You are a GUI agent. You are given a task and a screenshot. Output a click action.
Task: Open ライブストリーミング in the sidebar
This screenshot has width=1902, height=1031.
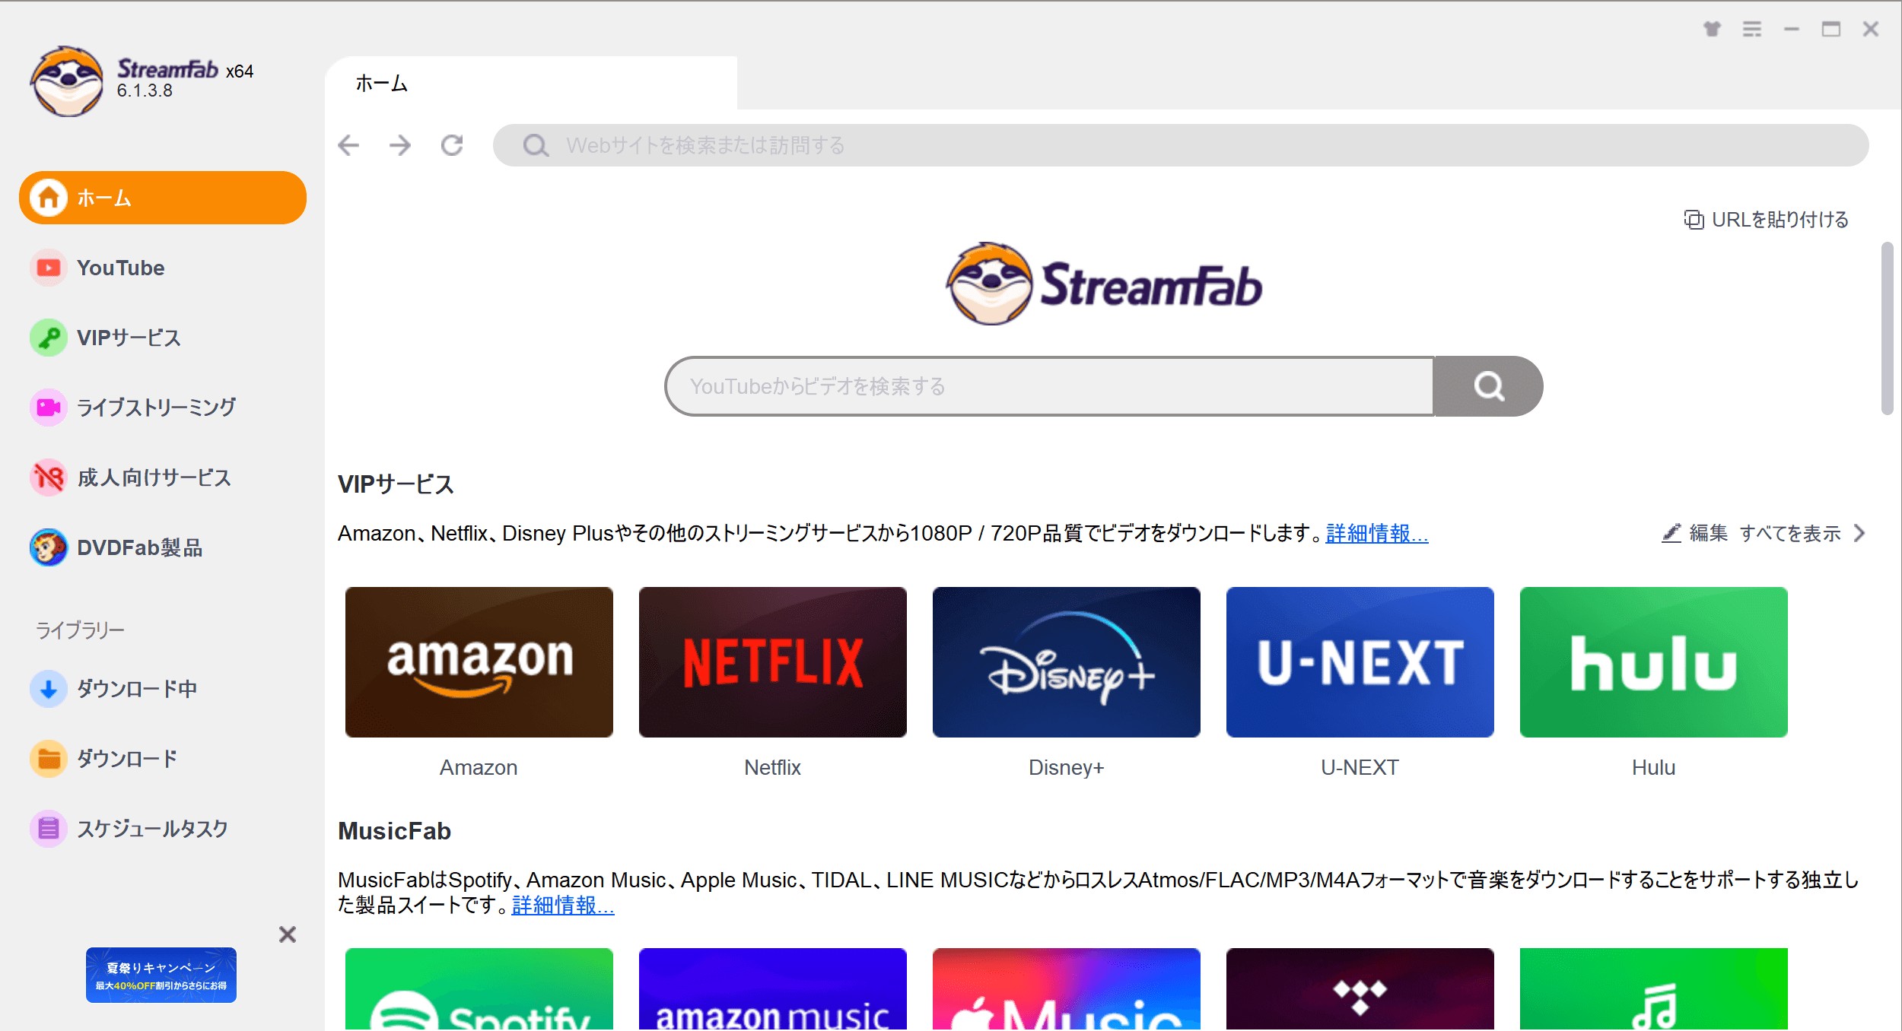pyautogui.click(x=163, y=408)
